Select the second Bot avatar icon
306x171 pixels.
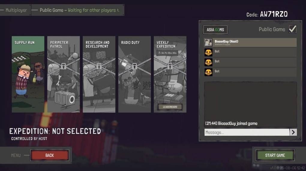tap(208, 62)
